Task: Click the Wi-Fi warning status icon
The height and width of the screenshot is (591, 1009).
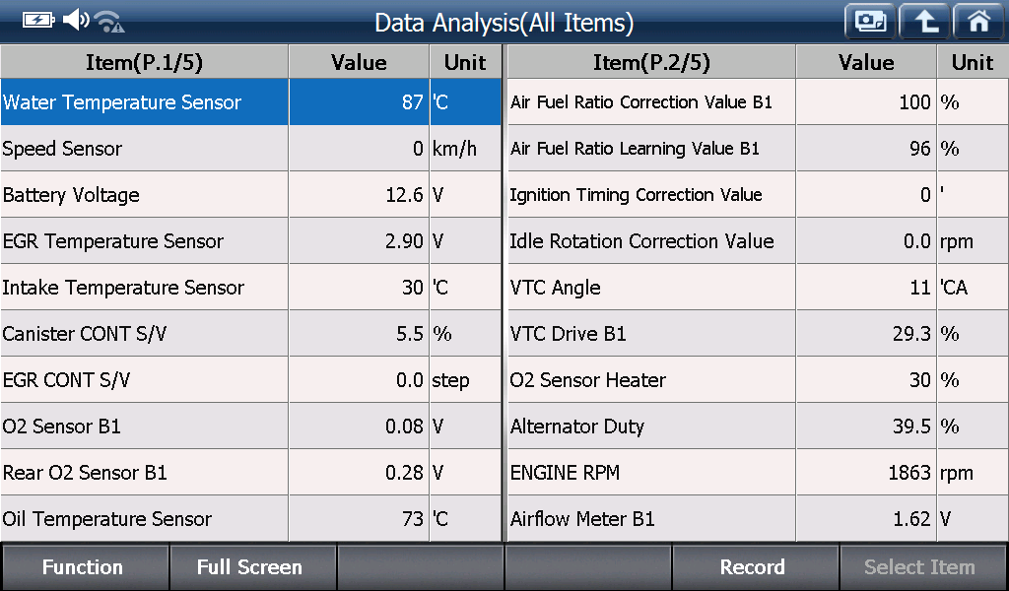Action: pos(109,22)
